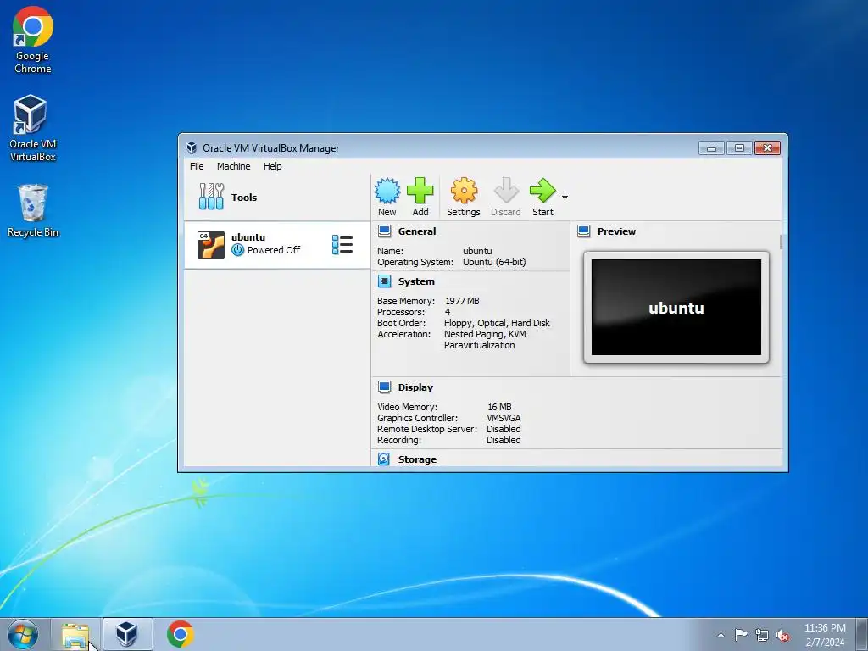Click the Google Chrome desktop shortcut
The image size is (868, 651).
click(x=33, y=40)
